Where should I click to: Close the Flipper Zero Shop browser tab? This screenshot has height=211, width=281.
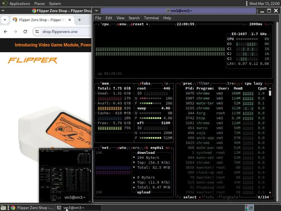click(70, 20)
